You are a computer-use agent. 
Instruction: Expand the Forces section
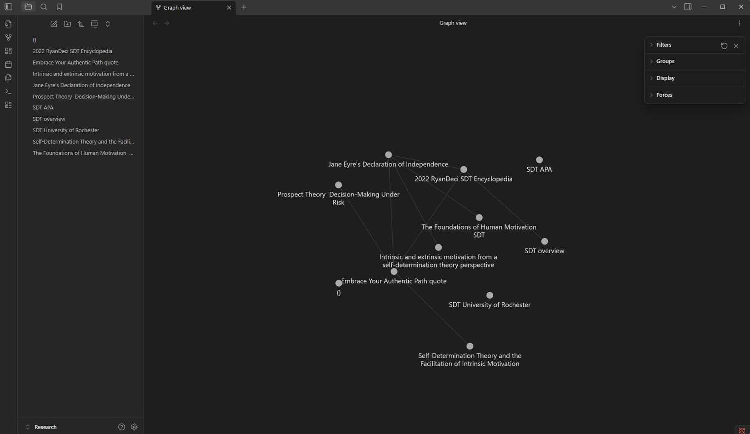[664, 95]
